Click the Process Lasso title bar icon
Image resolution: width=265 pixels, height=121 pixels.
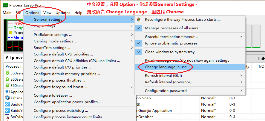click(x=5, y=5)
